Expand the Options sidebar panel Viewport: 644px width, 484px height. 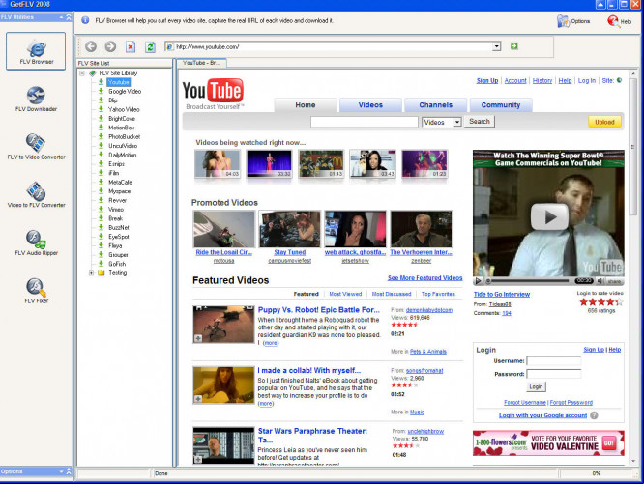point(69,471)
